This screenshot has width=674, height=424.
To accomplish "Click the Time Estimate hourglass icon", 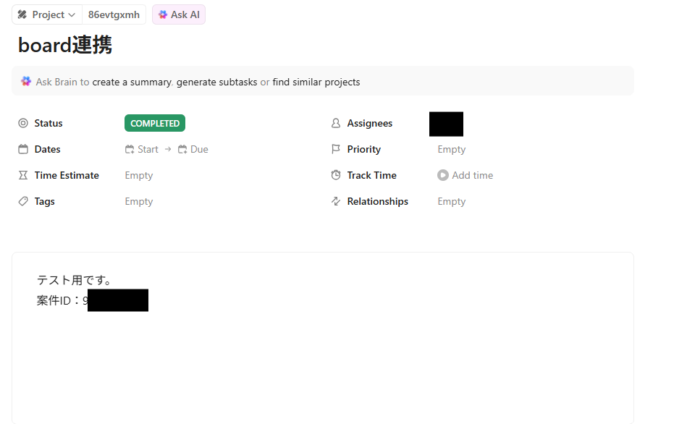I will 23,175.
